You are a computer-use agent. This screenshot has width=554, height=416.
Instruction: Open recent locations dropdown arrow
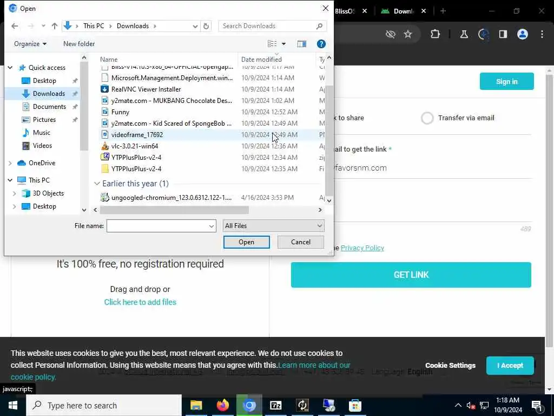click(43, 26)
